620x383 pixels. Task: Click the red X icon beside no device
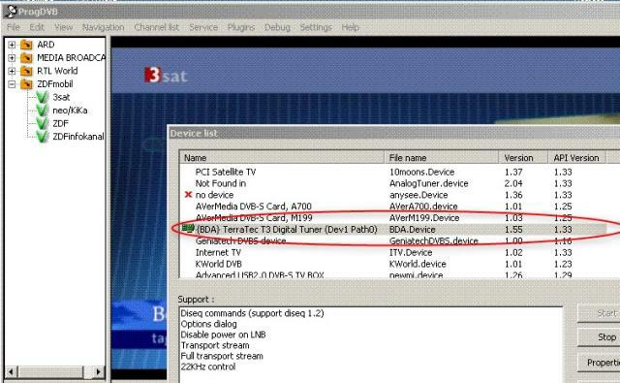(x=188, y=194)
